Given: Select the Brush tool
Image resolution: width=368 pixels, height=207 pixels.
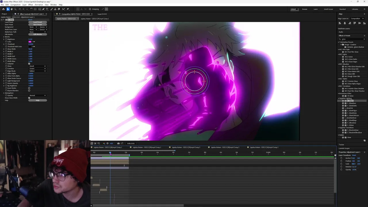Looking at the screenshot, I should pos(51,9).
